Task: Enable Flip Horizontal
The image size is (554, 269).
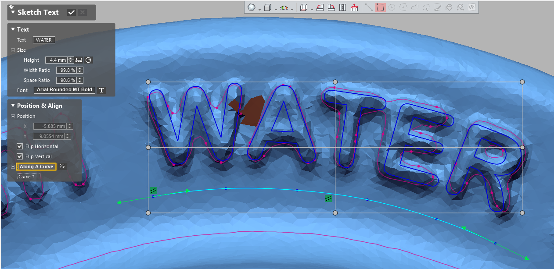Action: (x=19, y=146)
